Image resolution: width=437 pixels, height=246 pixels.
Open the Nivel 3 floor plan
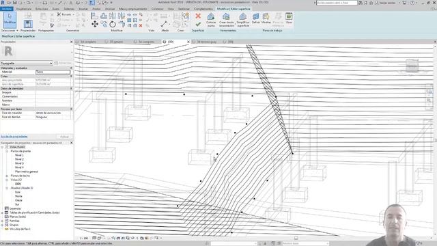pyautogui.click(x=19, y=163)
